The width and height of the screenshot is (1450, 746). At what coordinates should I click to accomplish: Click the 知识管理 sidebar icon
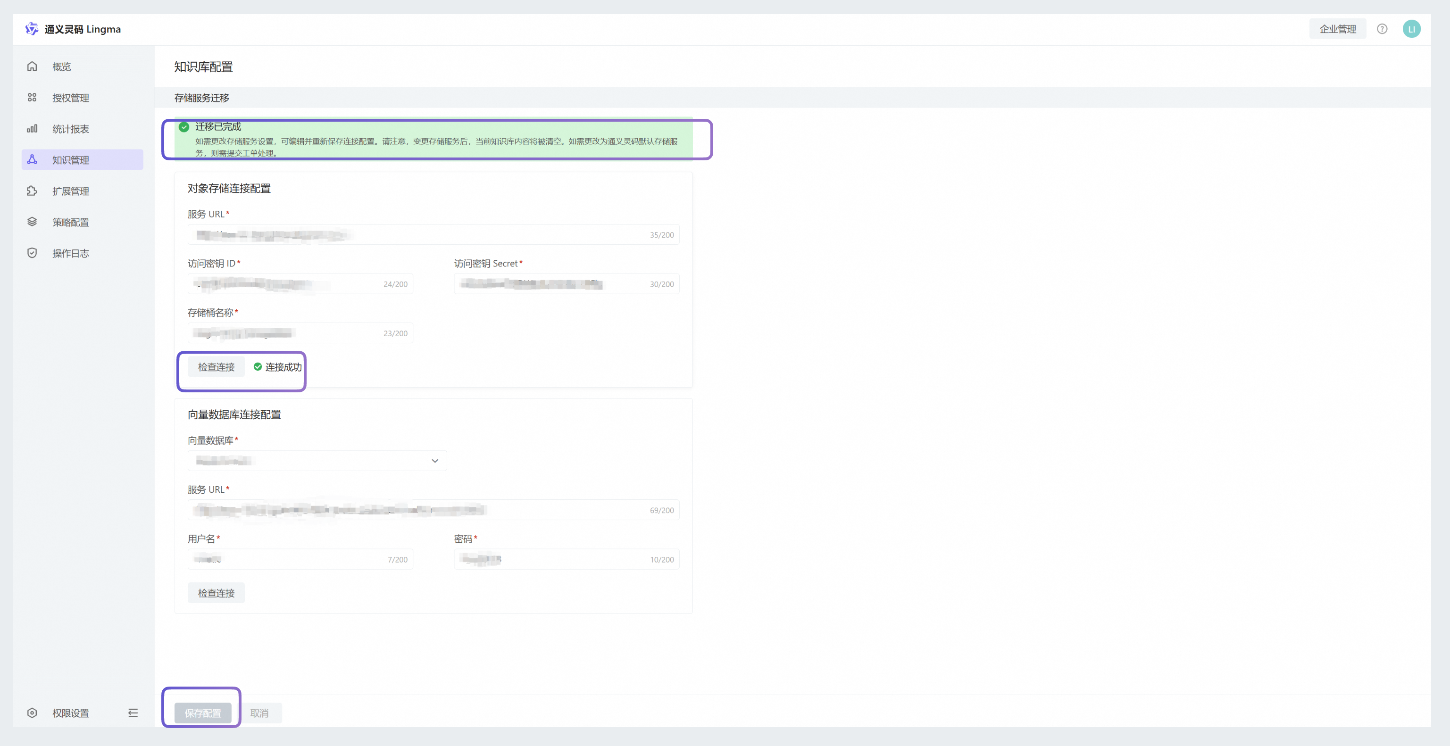tap(32, 160)
